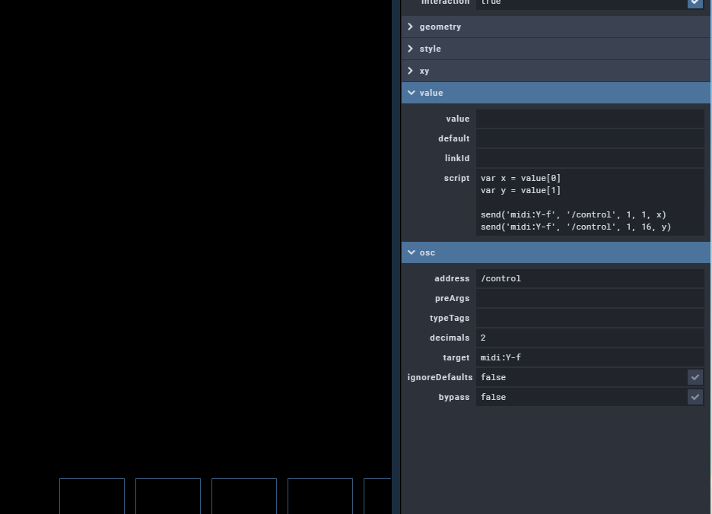Toggle the interaction checkbox

click(695, 2)
